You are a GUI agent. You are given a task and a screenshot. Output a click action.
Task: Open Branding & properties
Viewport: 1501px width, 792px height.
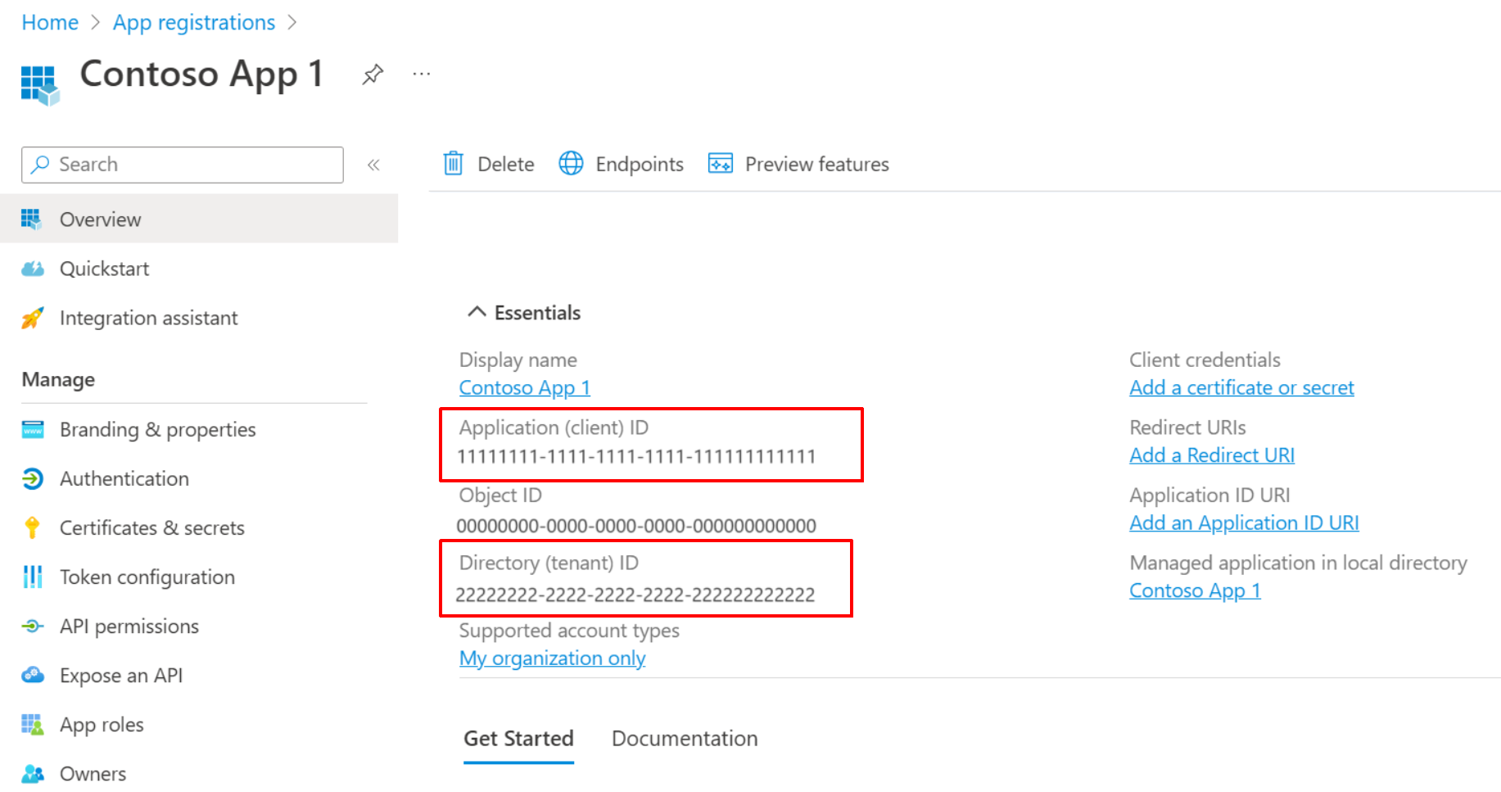coord(157,428)
